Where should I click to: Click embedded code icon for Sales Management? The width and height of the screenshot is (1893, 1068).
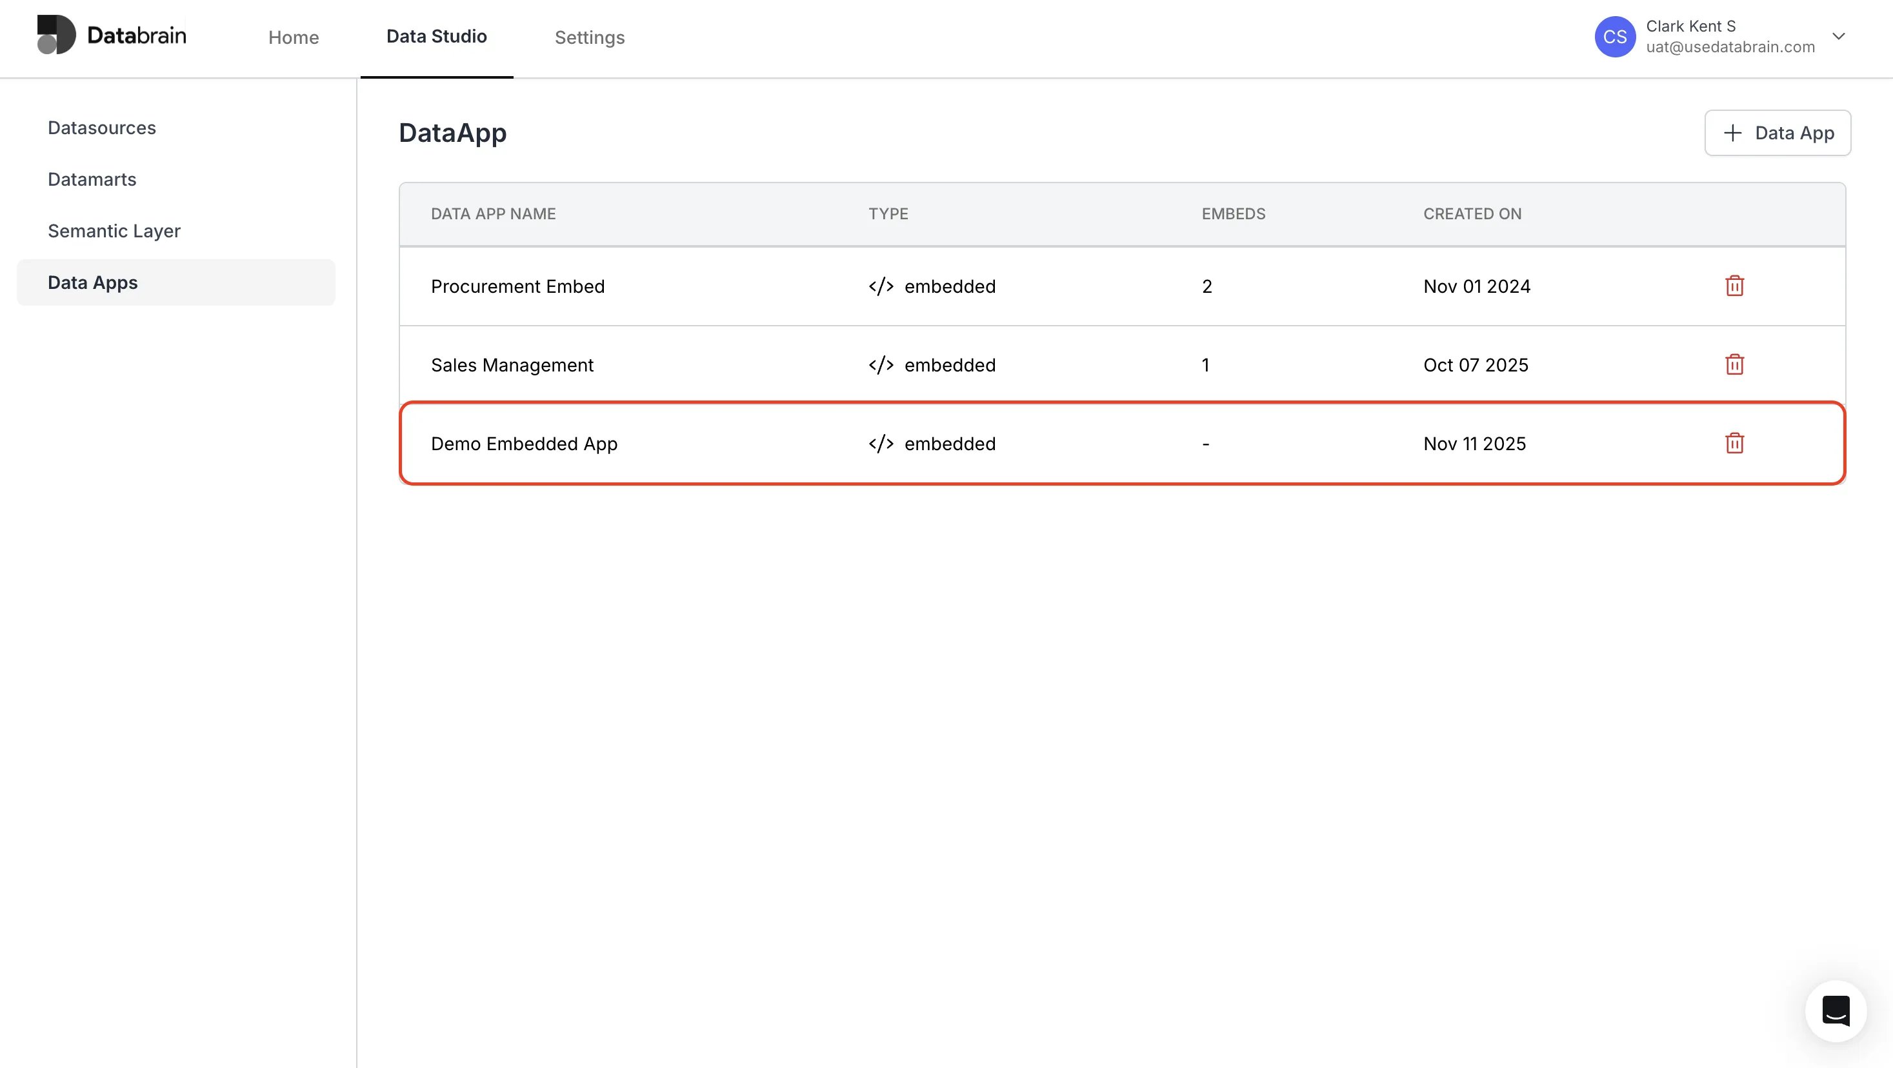(x=880, y=365)
